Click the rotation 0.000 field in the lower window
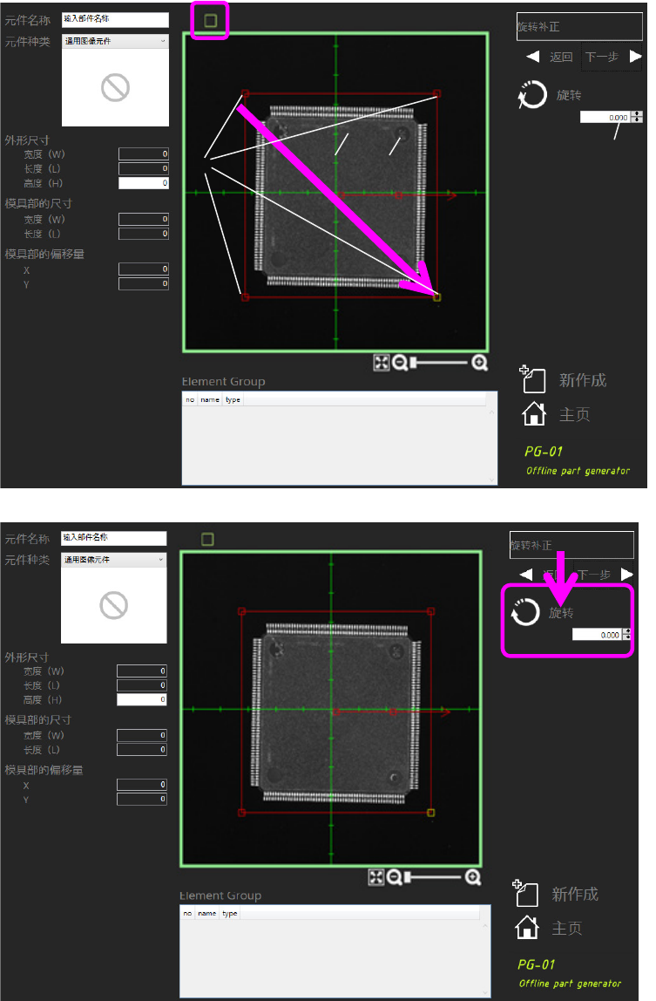This screenshot has height=1001, width=656. (x=597, y=634)
